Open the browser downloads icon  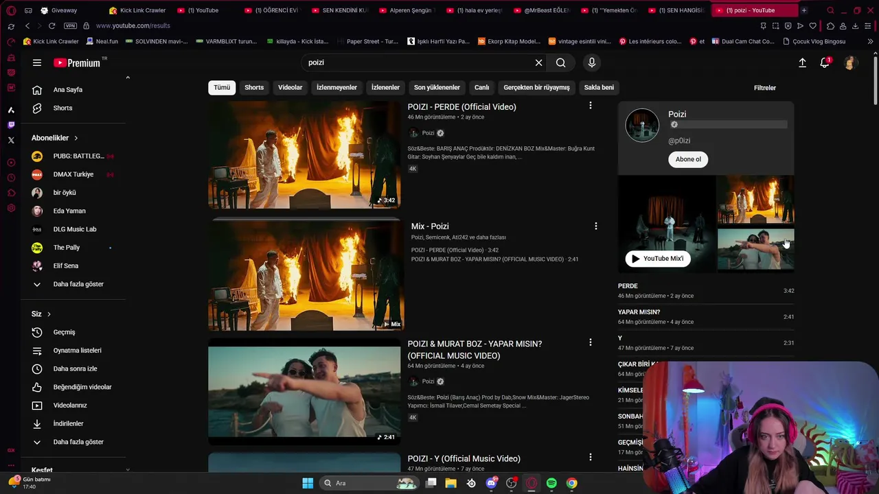tap(855, 25)
